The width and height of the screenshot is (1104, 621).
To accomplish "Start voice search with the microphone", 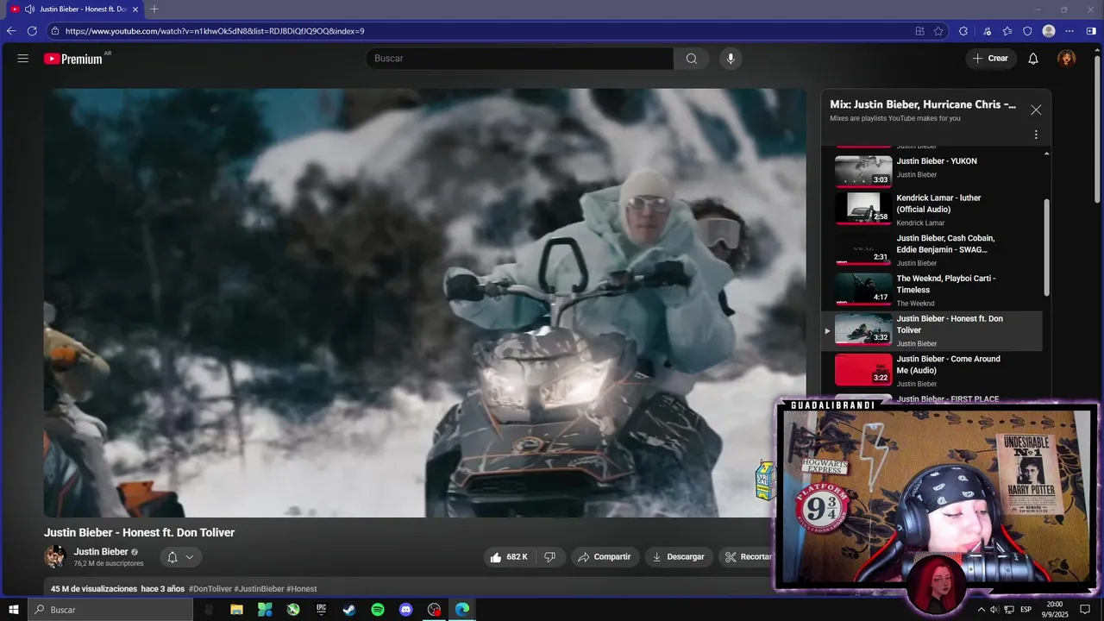I will coord(731,59).
